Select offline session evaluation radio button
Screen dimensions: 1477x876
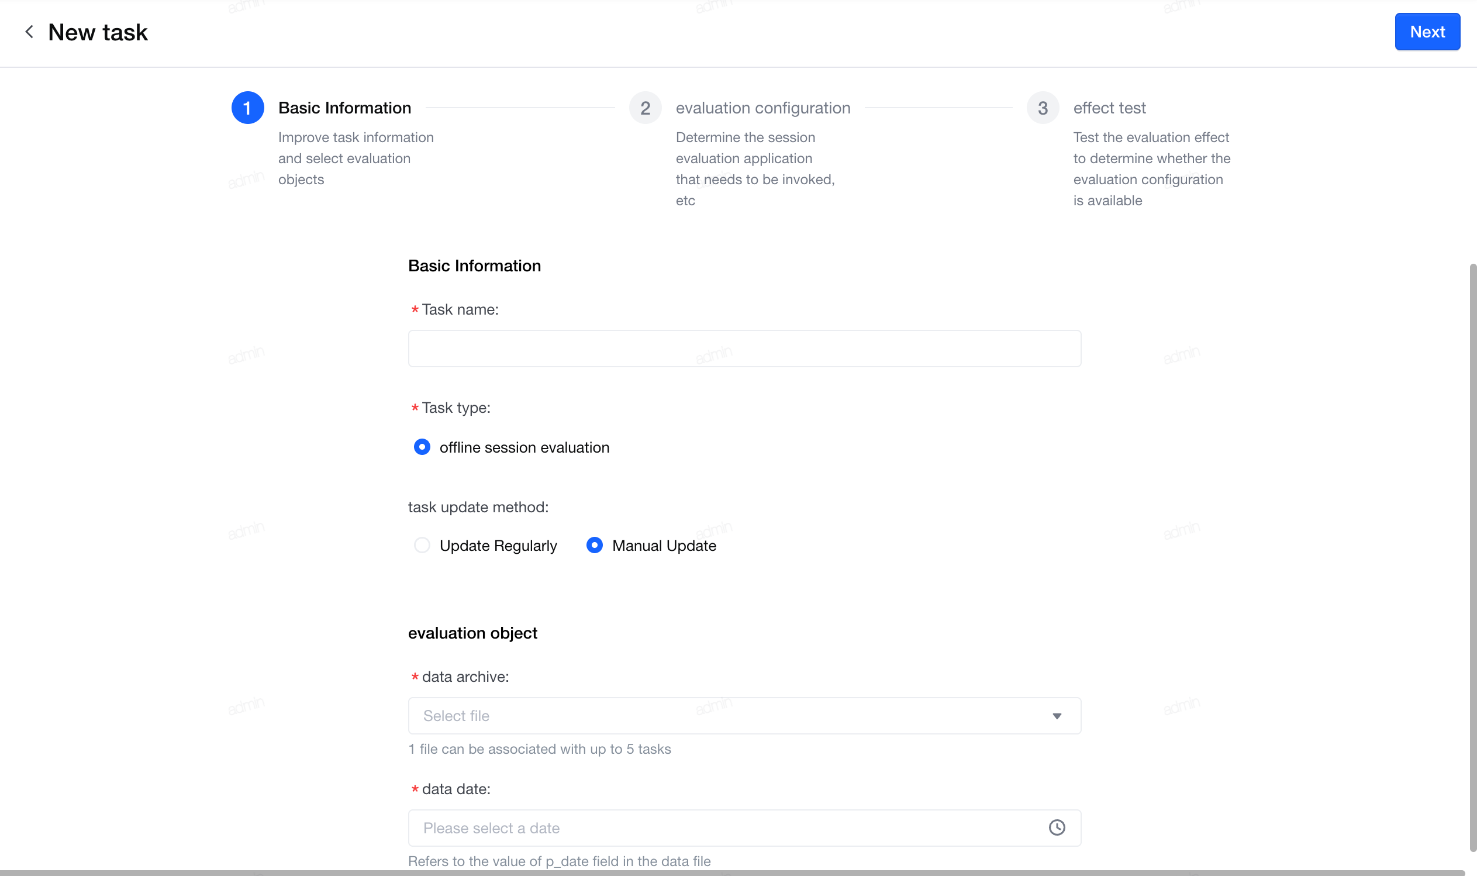point(422,447)
